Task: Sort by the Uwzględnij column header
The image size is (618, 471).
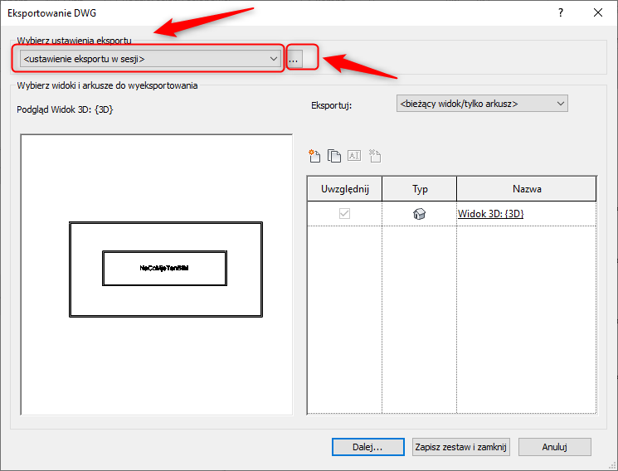Action: point(344,189)
